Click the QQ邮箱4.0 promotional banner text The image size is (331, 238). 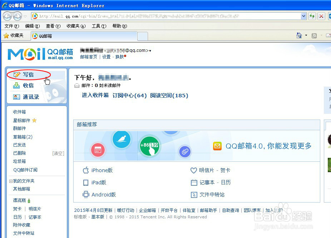(x=268, y=146)
